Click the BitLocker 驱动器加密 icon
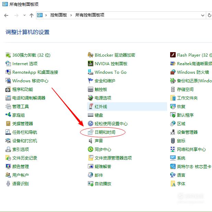The image size is (212, 212). point(91,55)
